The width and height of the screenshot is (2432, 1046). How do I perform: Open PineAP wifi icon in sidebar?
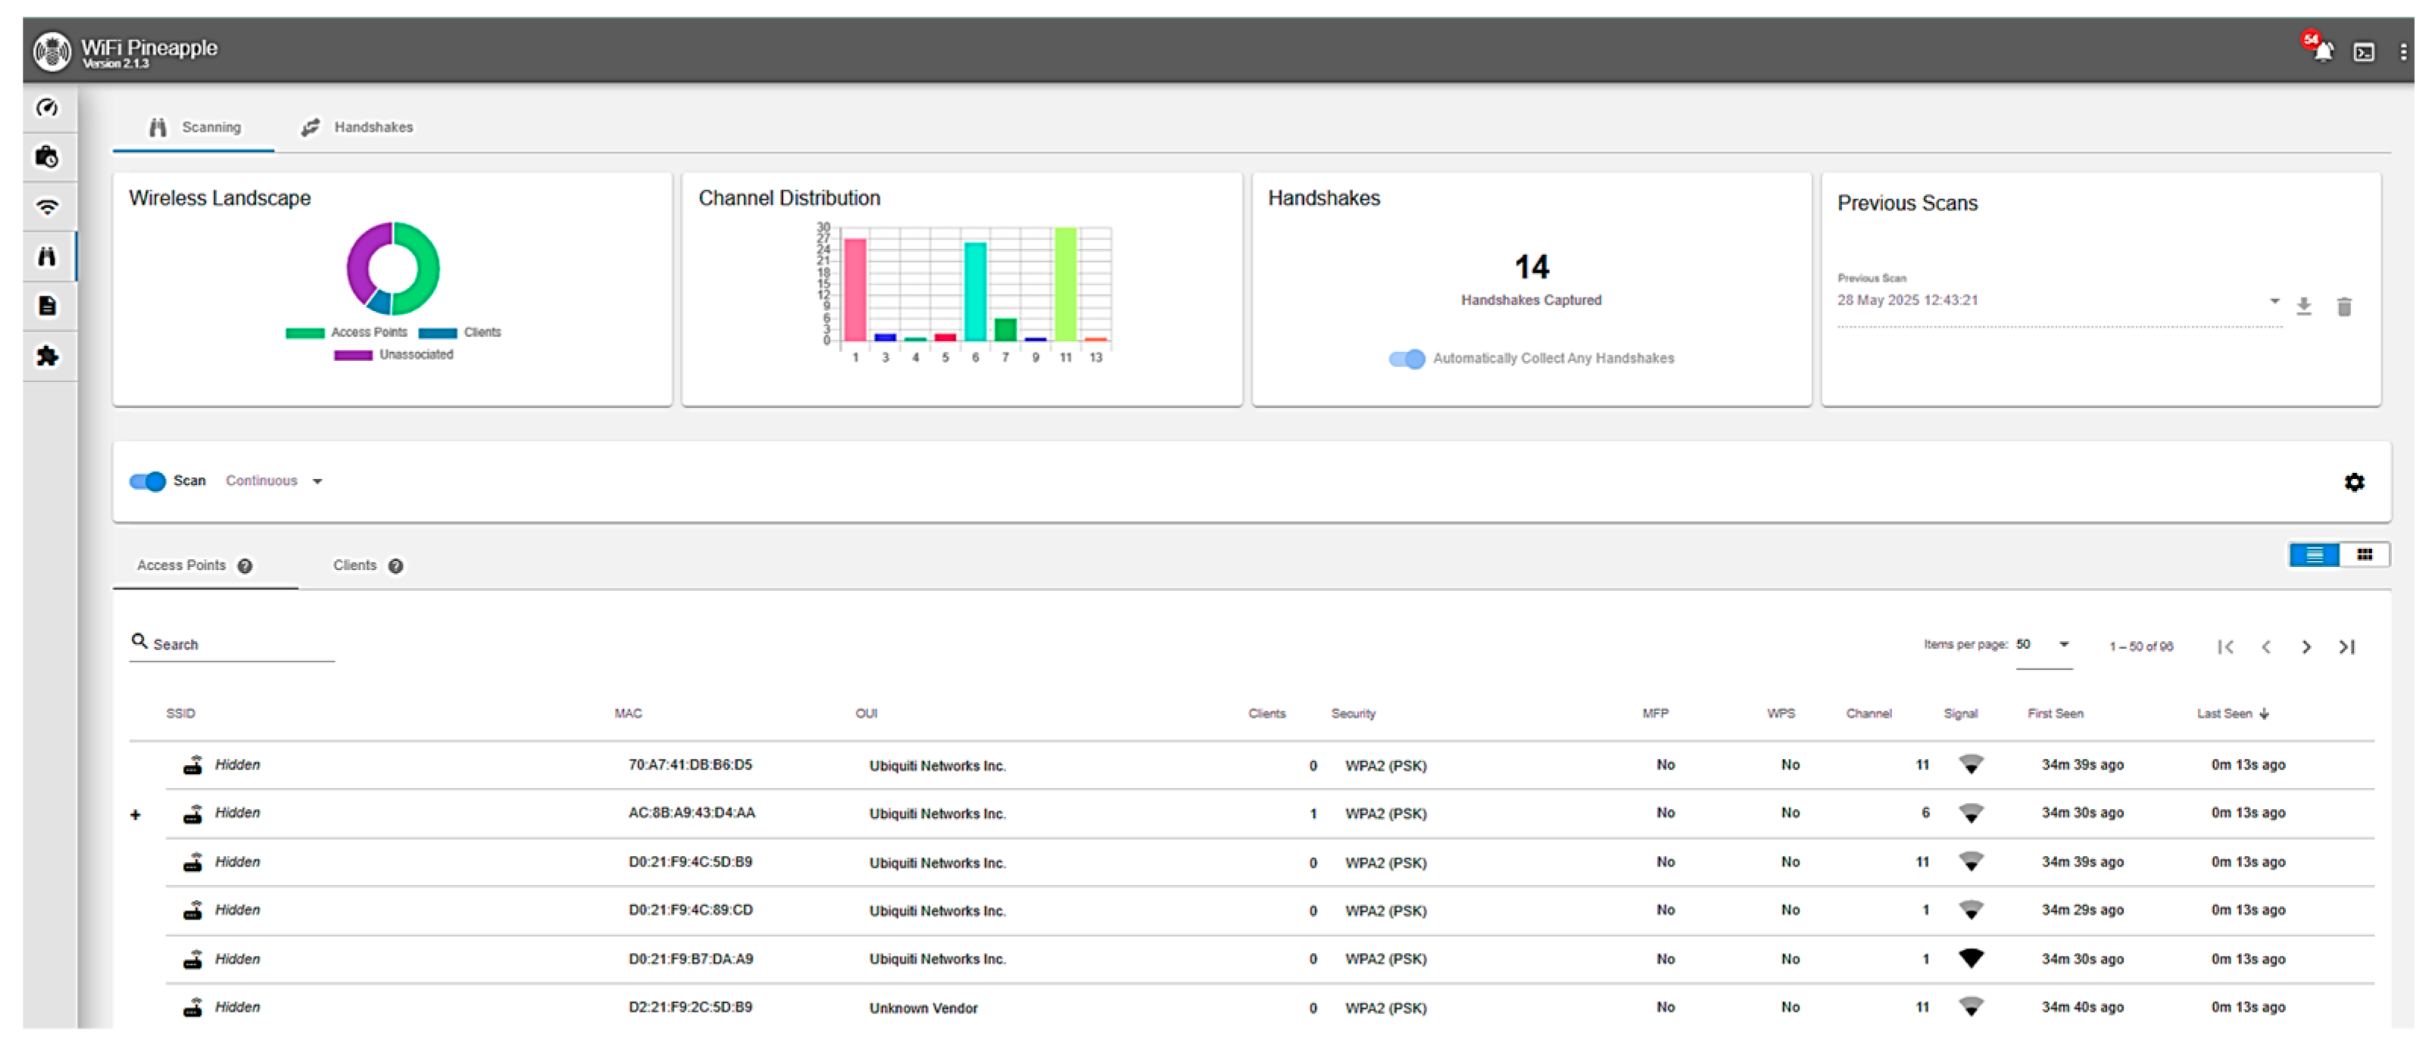pos(47,207)
